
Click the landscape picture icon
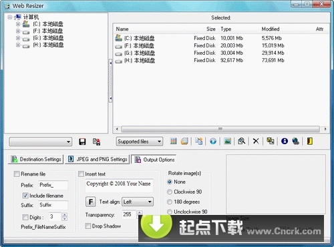[227, 141]
